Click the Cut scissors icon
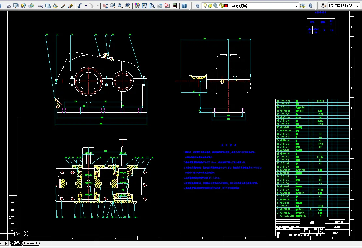Viewport: 362px width, 248px height. (x=40, y=6)
